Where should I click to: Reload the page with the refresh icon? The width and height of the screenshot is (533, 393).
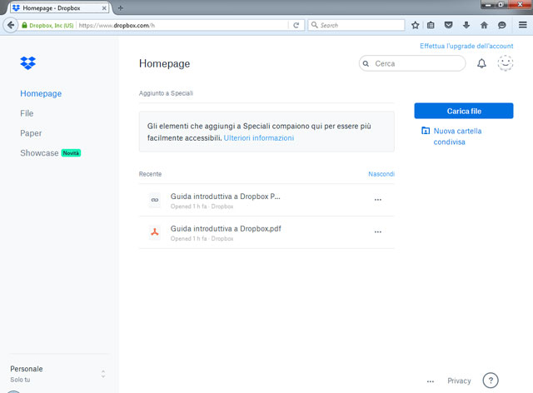coord(296,25)
